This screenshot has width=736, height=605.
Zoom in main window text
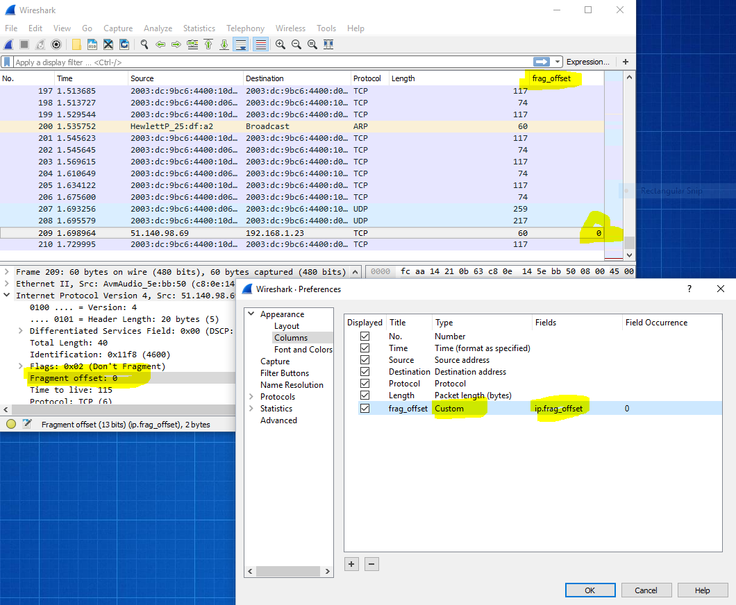tap(281, 44)
